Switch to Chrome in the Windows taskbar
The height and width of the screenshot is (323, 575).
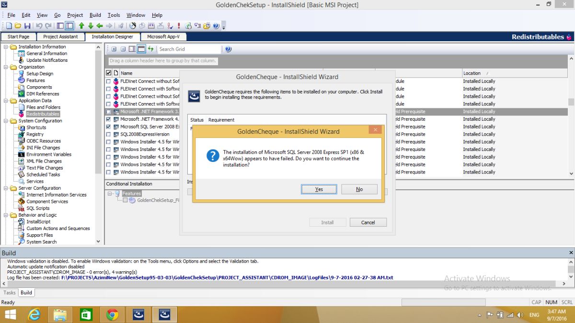coord(113,314)
